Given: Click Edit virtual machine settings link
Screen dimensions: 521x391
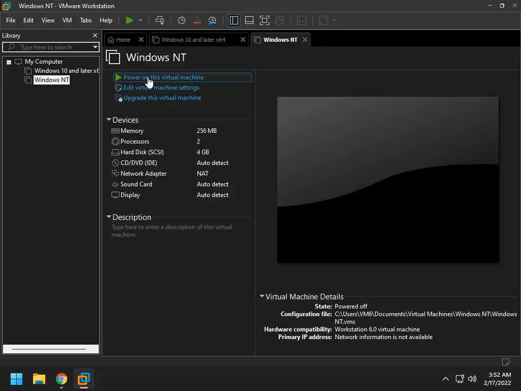Looking at the screenshot, I should [161, 88].
